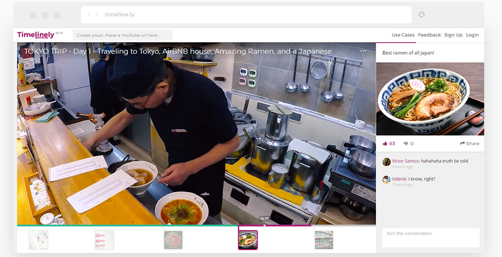
Task: Reload the page with the refresh icon
Action: pos(422,14)
